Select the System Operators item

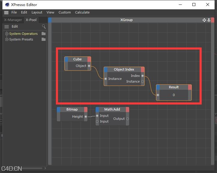click(x=23, y=34)
